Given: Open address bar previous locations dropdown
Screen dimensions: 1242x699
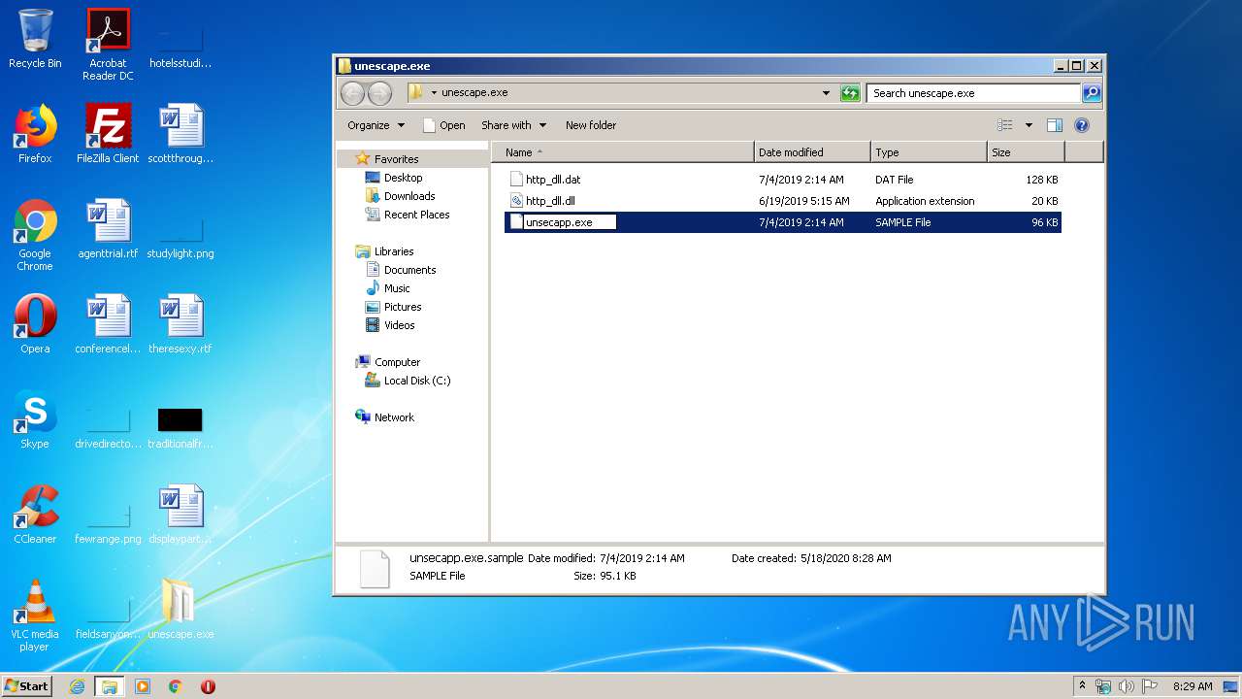Looking at the screenshot, I should [x=826, y=93].
